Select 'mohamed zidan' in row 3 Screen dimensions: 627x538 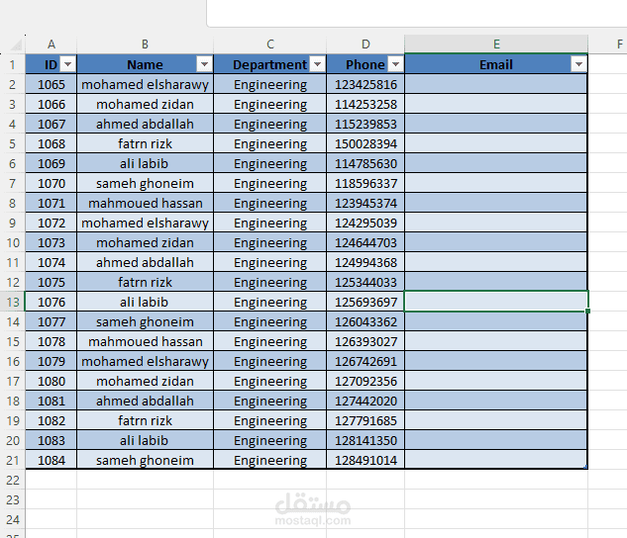click(x=146, y=104)
